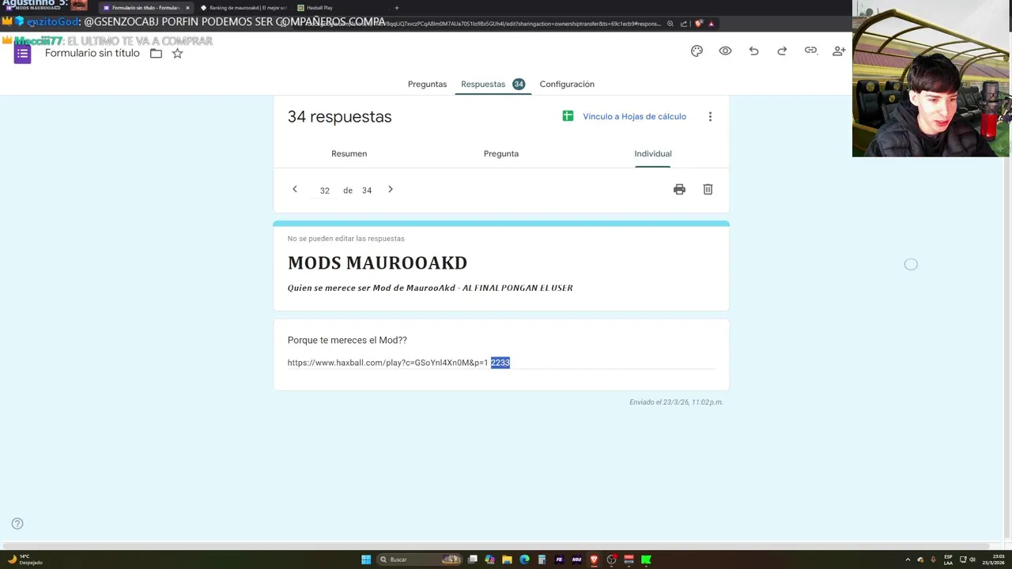Viewport: 1012px width, 569px height.
Task: Share this page from address bar
Action: (684, 24)
